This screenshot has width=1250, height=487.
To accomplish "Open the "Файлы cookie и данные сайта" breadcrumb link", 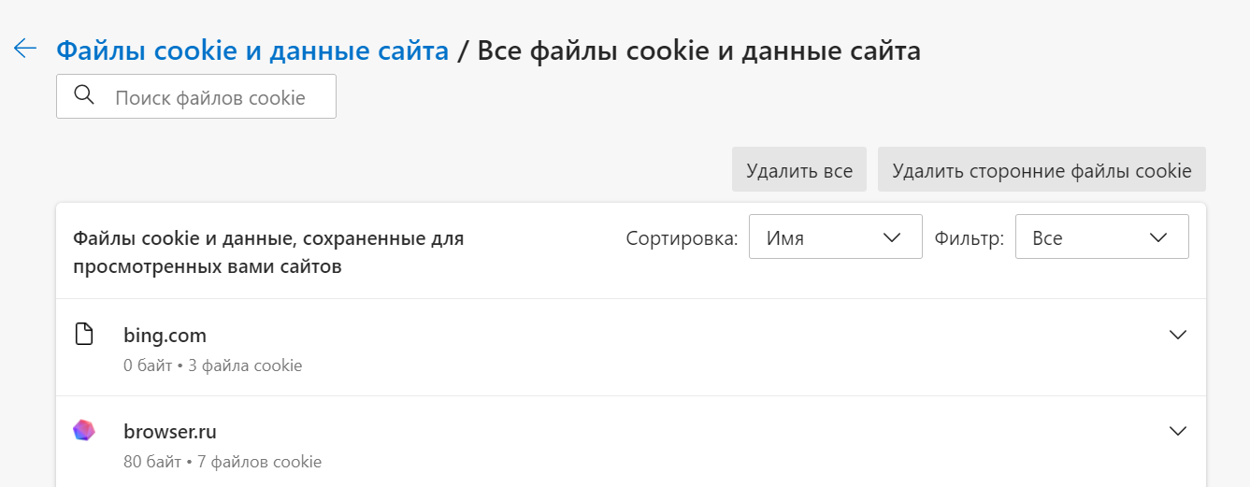I will coord(252,50).
